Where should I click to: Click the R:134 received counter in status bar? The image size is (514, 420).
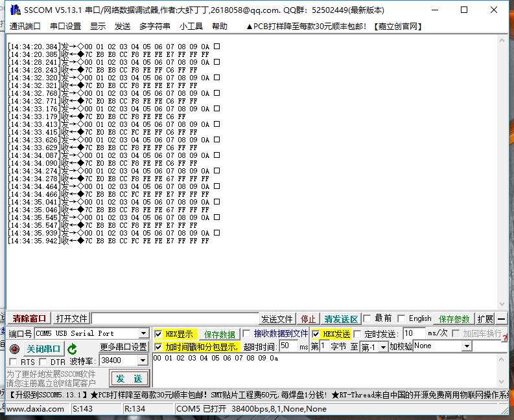point(135,409)
